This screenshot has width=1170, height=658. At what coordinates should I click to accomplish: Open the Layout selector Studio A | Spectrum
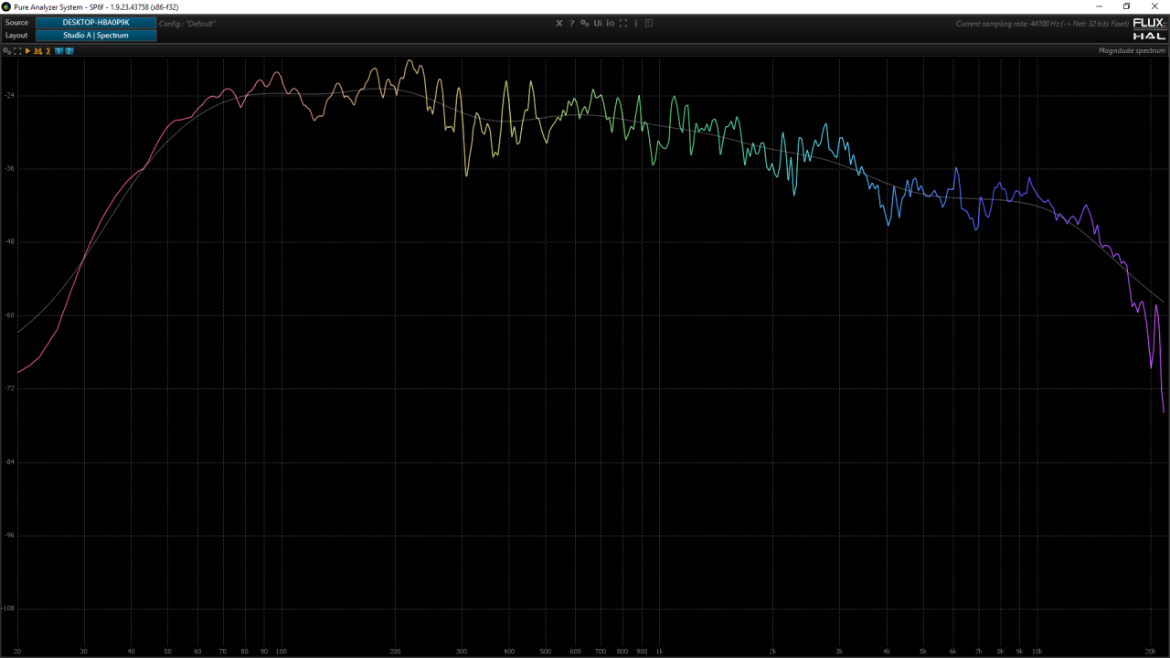pyautogui.click(x=96, y=36)
